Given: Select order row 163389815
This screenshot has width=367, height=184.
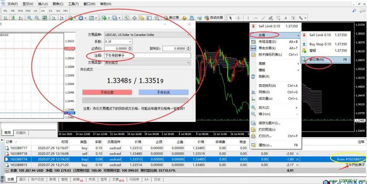Looking at the screenshot, I should 185,165.
